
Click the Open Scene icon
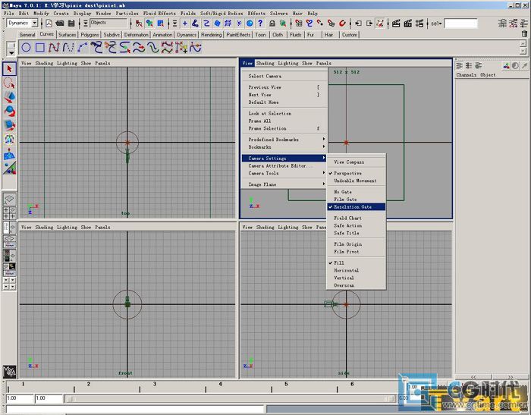[60, 24]
